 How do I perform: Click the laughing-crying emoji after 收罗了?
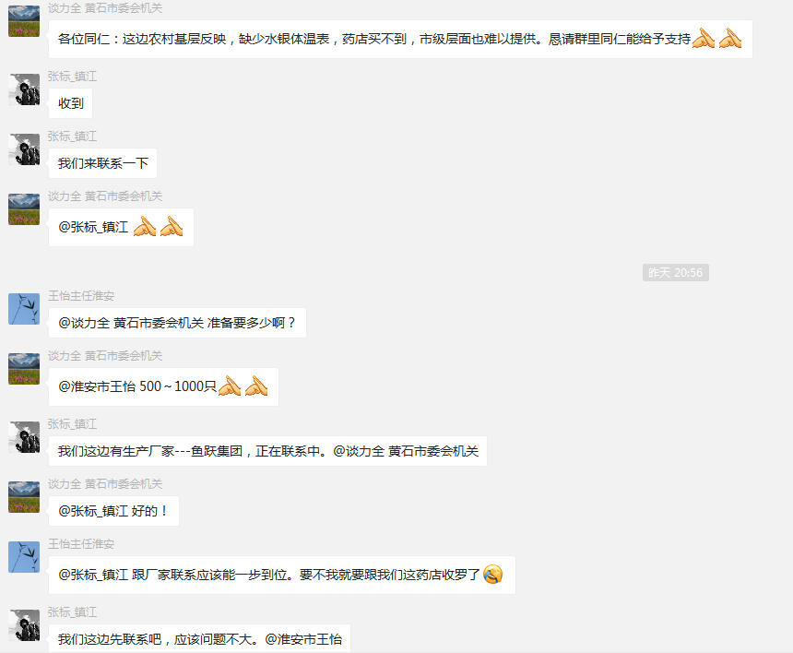493,574
